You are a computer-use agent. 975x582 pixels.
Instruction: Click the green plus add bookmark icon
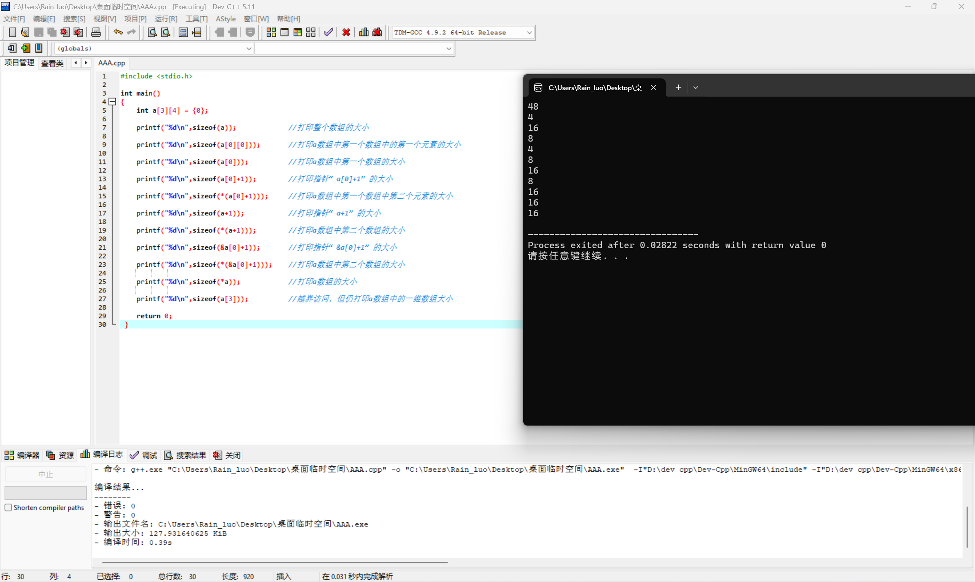click(x=26, y=48)
